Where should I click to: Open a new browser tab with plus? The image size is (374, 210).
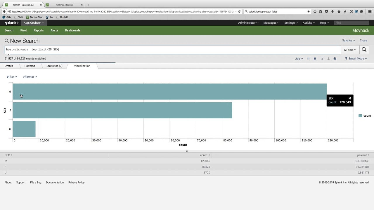[x=88, y=5]
